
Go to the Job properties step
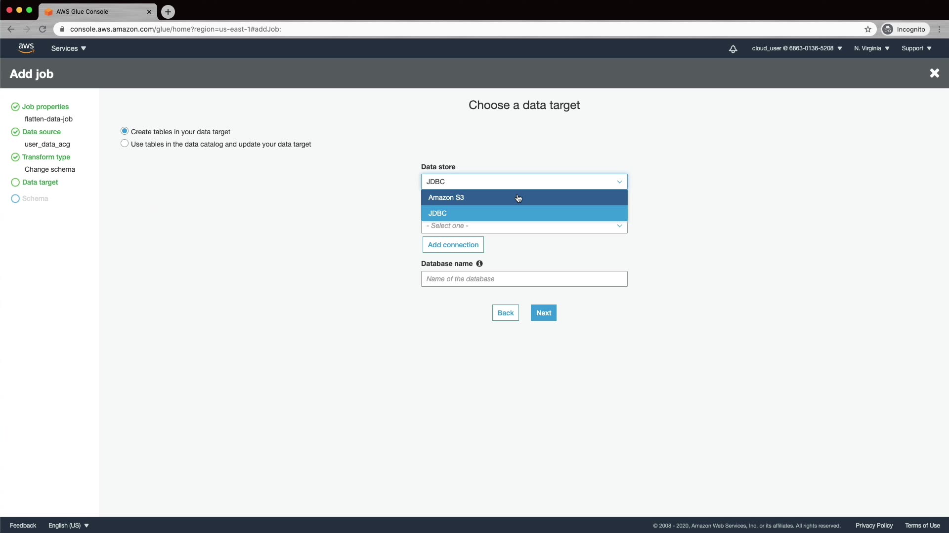click(45, 107)
